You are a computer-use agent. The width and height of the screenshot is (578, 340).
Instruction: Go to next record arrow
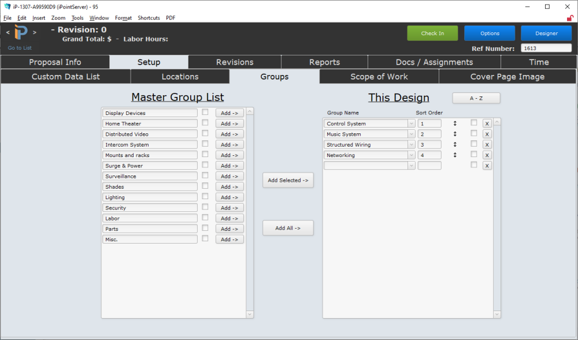[x=35, y=32]
